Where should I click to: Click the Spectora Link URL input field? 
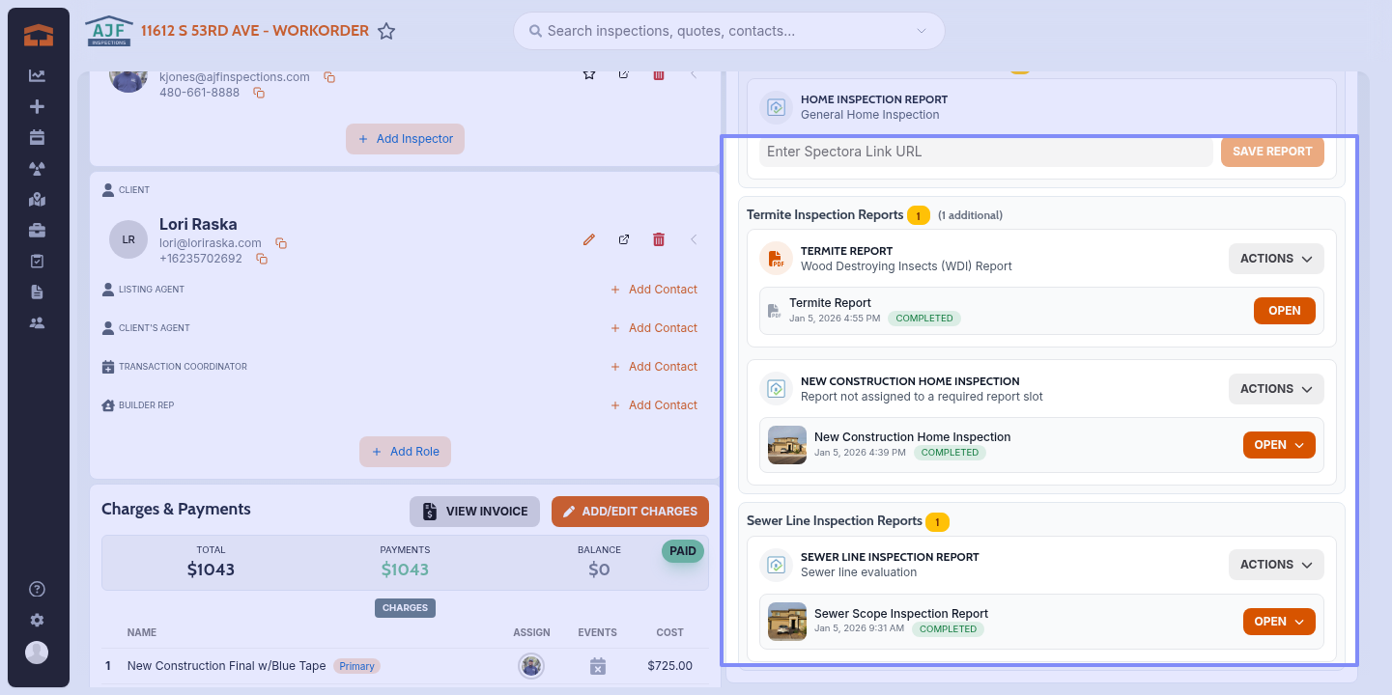(984, 152)
